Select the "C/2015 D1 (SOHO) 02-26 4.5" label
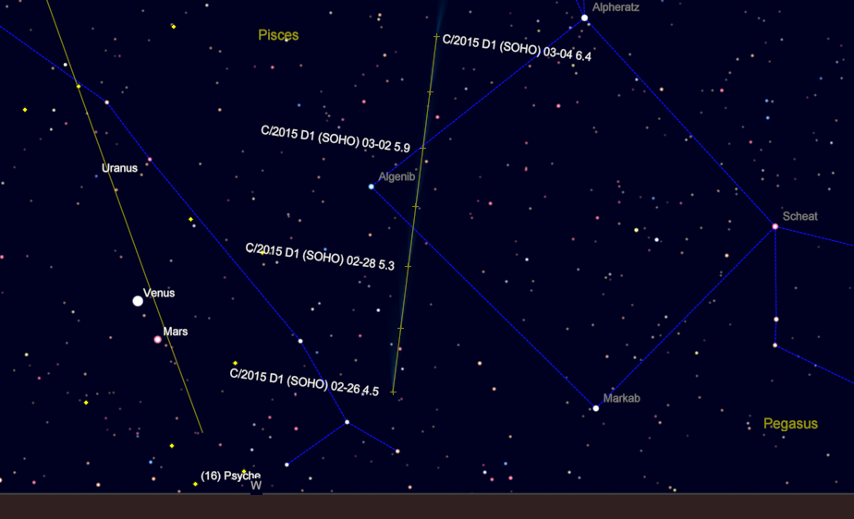 click(304, 382)
